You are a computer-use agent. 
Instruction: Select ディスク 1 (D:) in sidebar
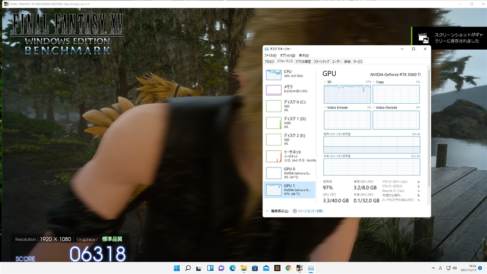[x=290, y=123]
